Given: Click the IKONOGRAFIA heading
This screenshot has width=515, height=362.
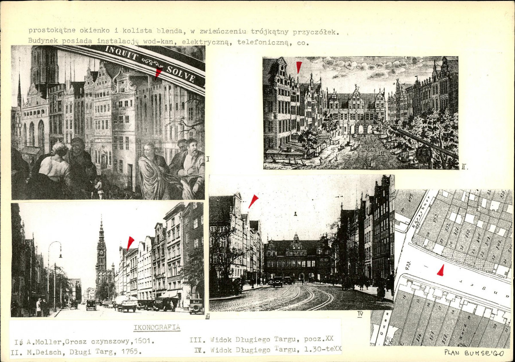Looking at the screenshot, I should coord(157,328).
